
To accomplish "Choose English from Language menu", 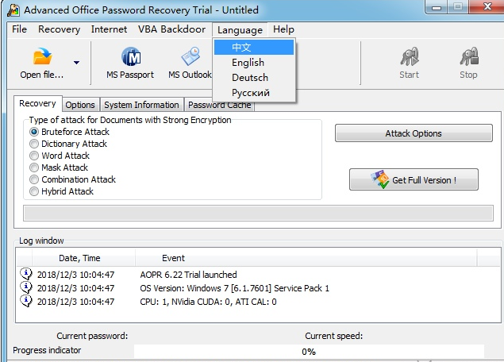I will (254, 63).
